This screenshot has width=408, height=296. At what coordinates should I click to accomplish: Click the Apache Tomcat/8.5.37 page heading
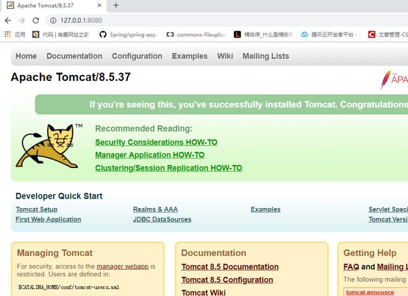point(71,77)
